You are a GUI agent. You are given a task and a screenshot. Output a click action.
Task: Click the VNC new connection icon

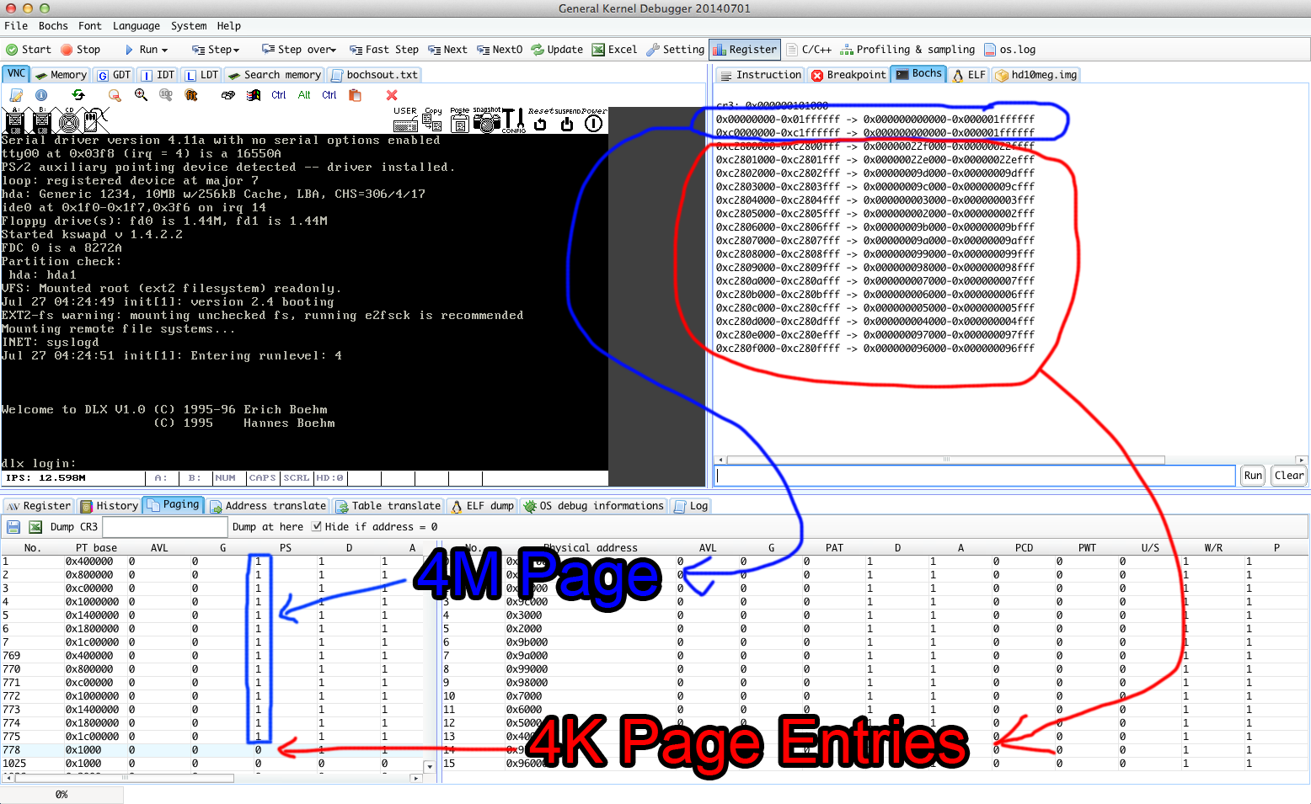pos(16,95)
